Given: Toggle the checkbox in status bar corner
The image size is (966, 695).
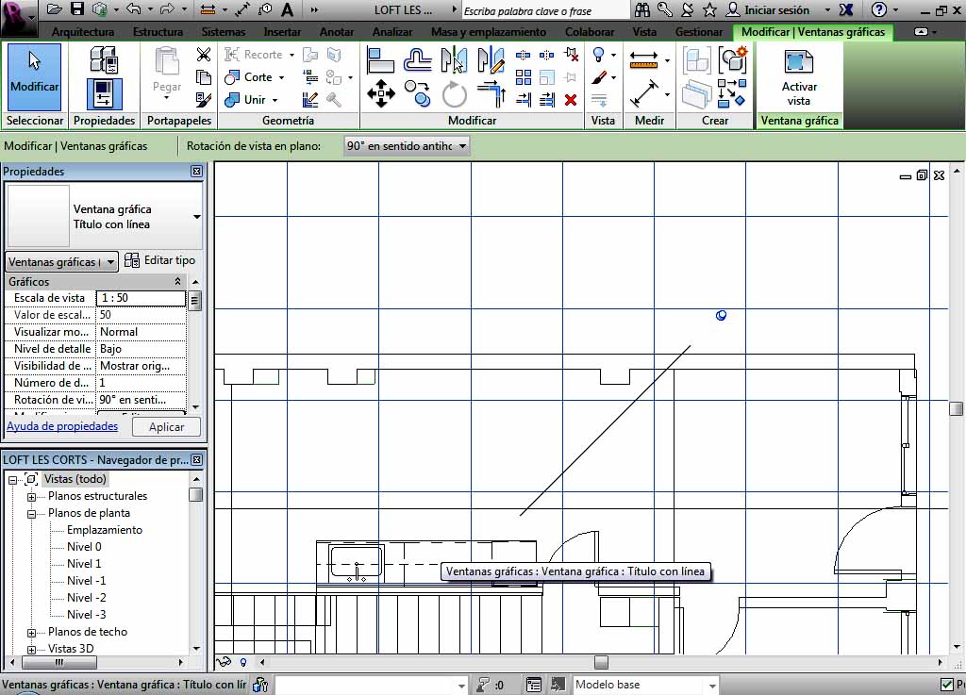Looking at the screenshot, I should coord(947,685).
